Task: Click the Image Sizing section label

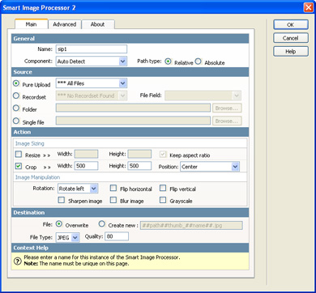Action: (x=30, y=143)
